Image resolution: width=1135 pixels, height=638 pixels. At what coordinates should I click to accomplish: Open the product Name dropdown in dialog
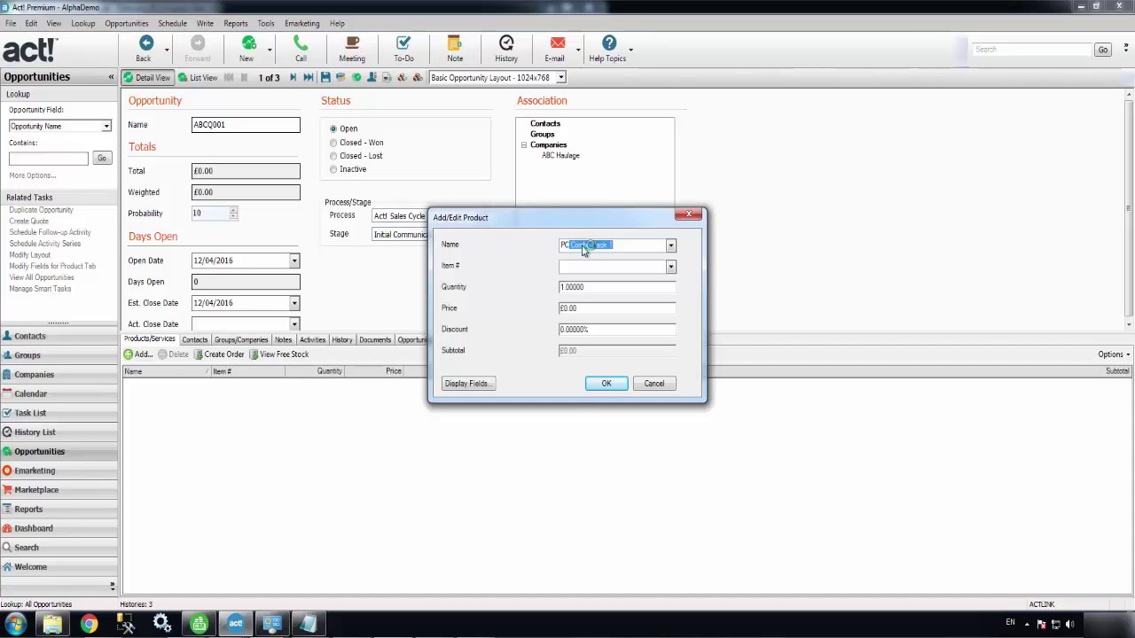tap(670, 245)
